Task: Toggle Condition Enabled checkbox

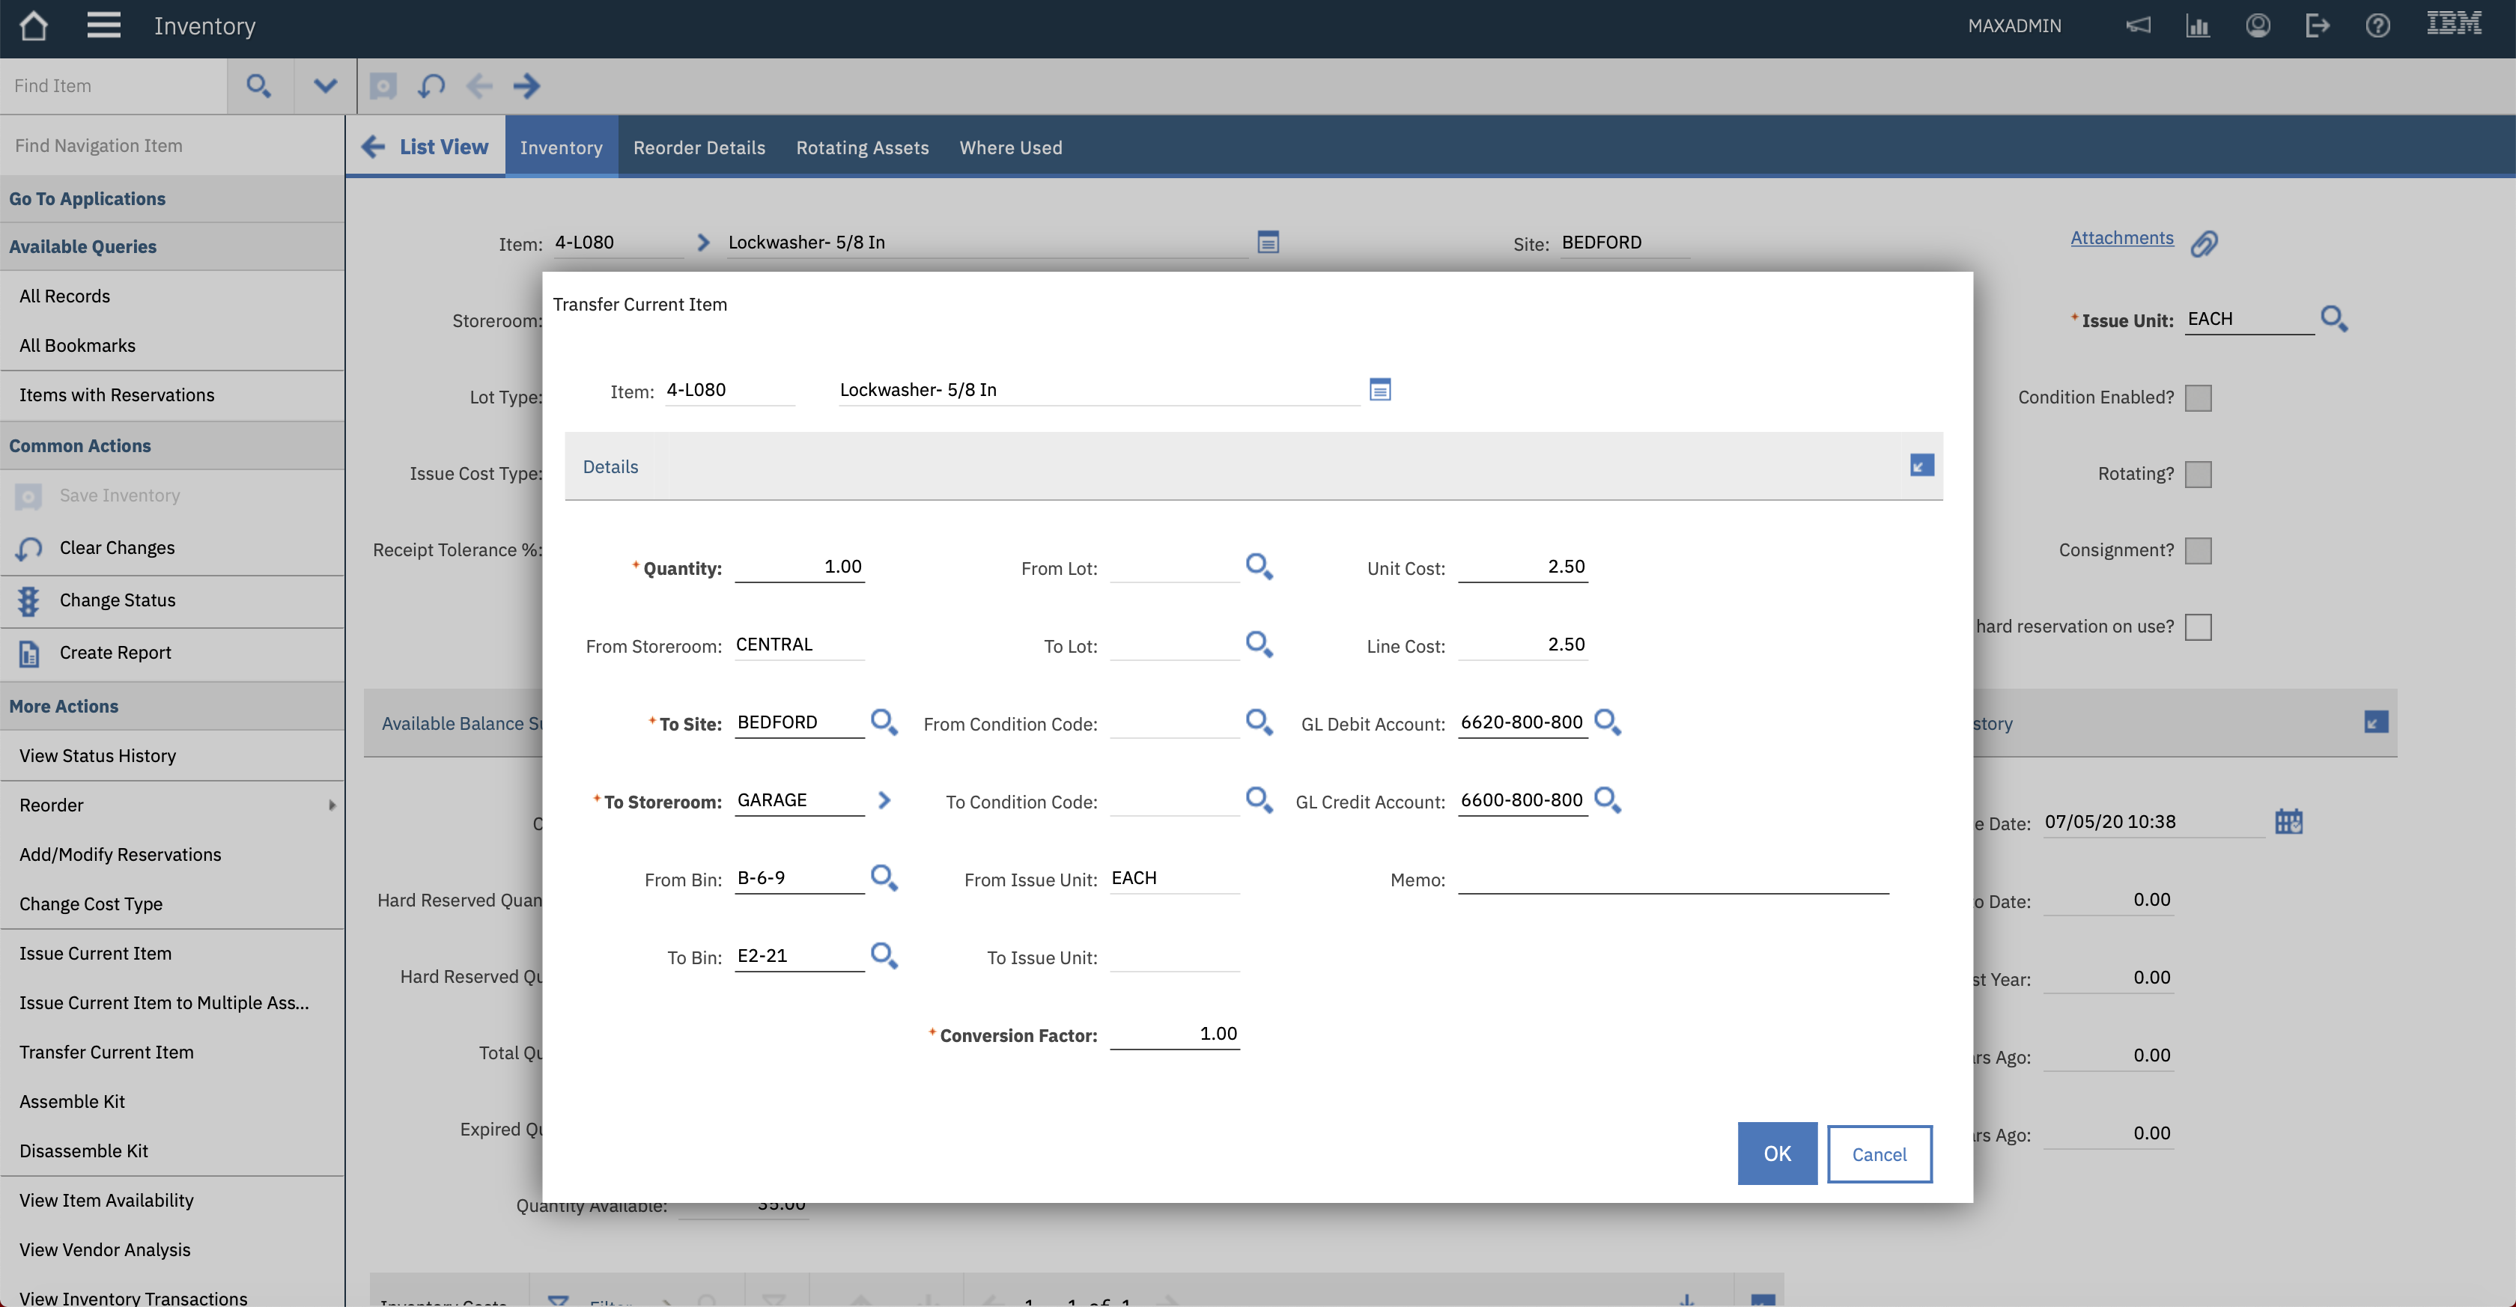Action: tap(2198, 397)
